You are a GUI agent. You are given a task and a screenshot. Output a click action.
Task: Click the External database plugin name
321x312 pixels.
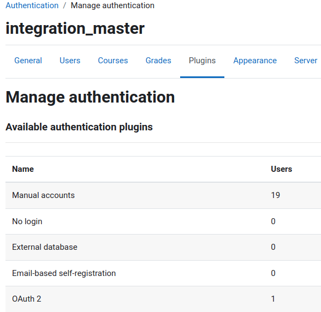pos(45,247)
